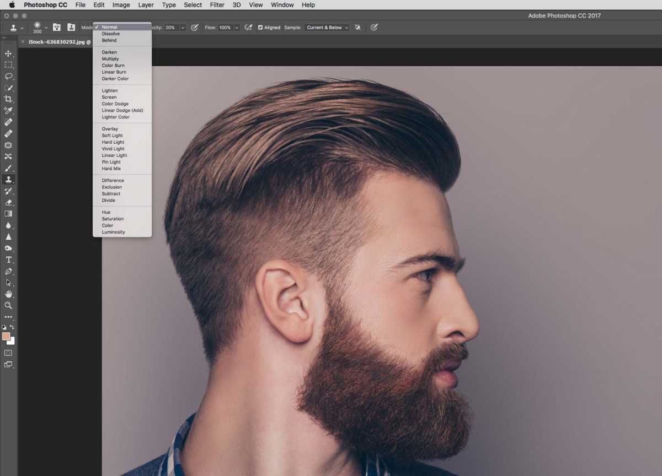Open the Filter menu
662x476 pixels.
pyautogui.click(x=217, y=5)
